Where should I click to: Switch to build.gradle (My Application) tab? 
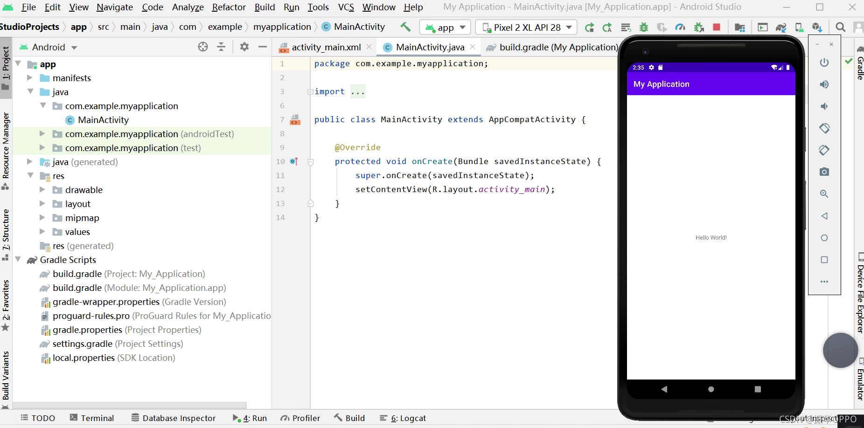tap(552, 47)
